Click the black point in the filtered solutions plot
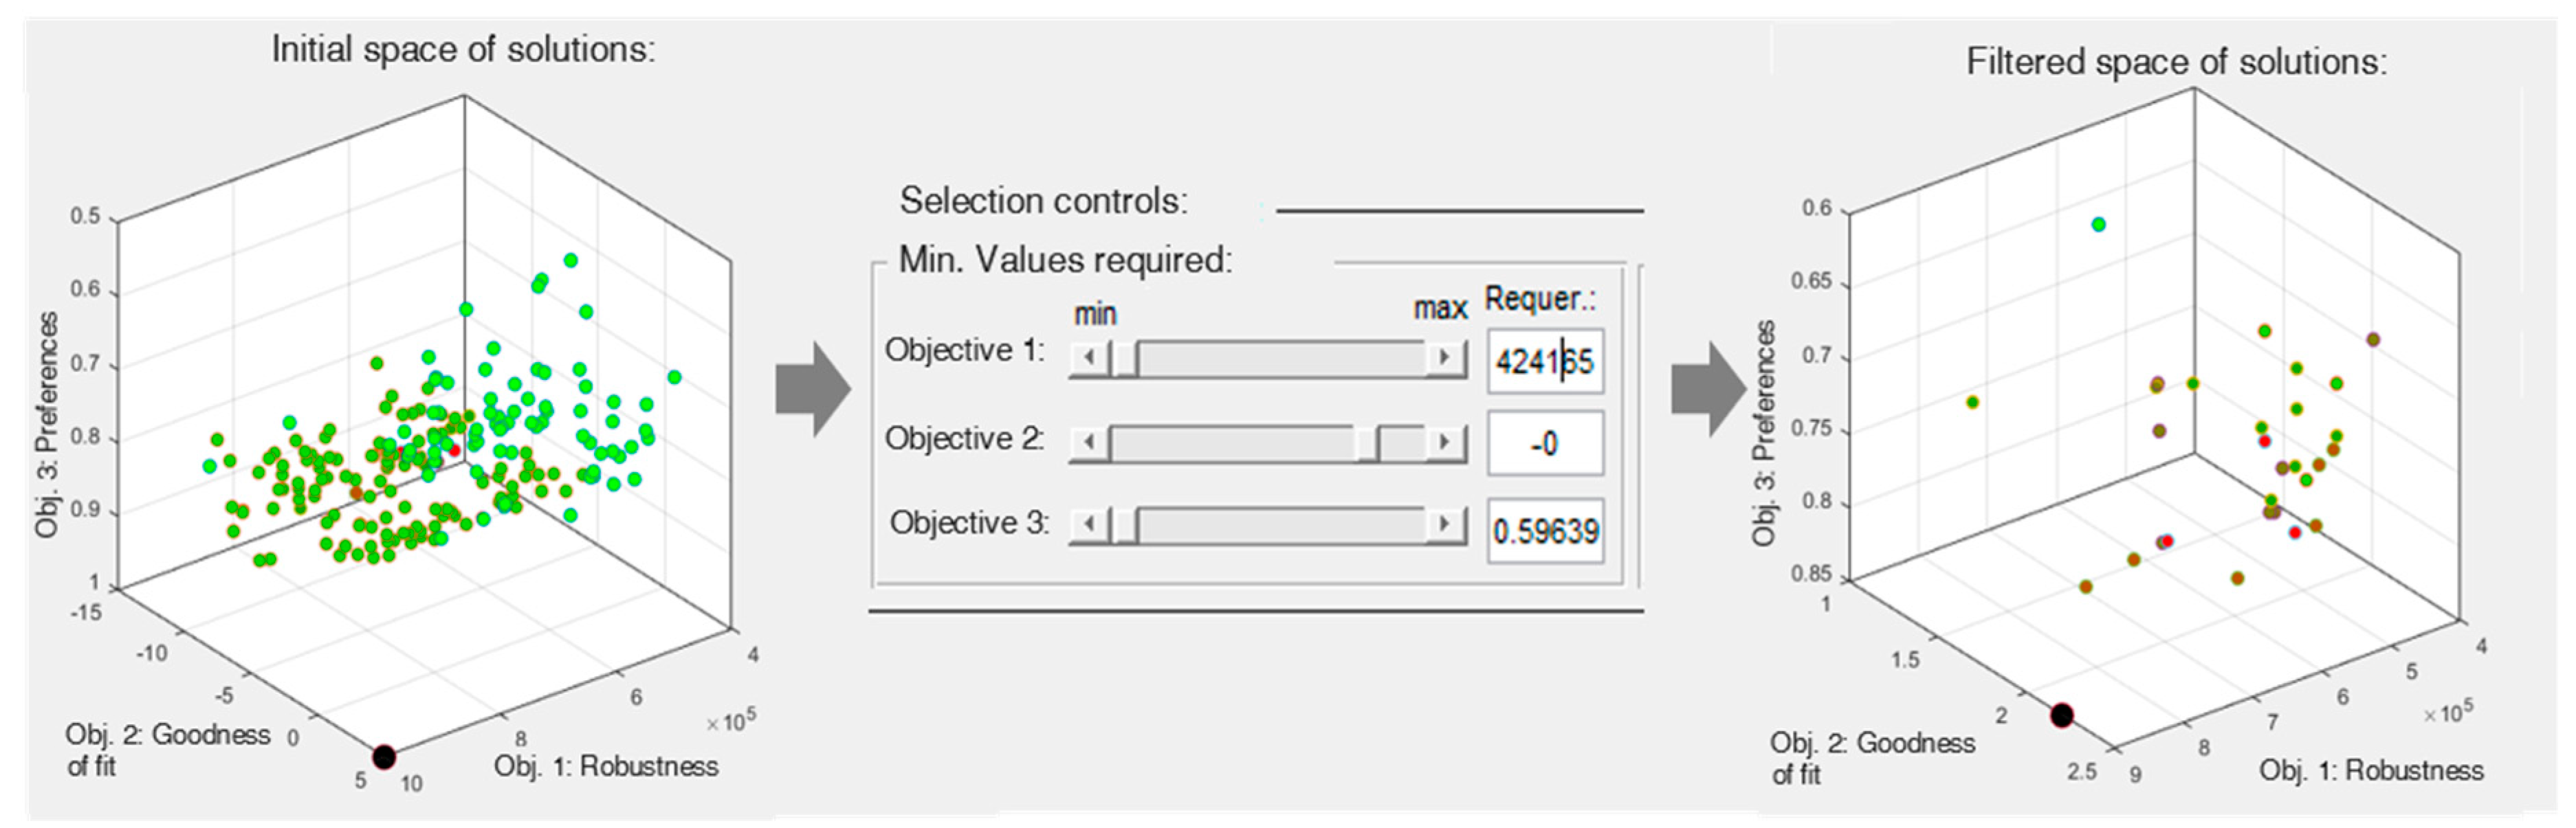2576x828 pixels. [x=2062, y=715]
